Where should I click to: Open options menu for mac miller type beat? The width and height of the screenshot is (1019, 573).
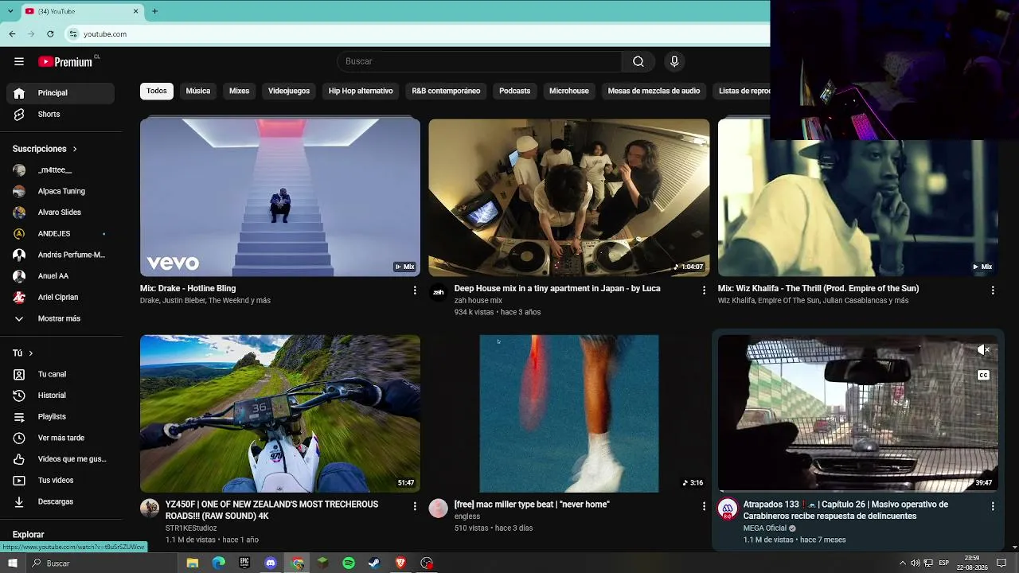(704, 506)
